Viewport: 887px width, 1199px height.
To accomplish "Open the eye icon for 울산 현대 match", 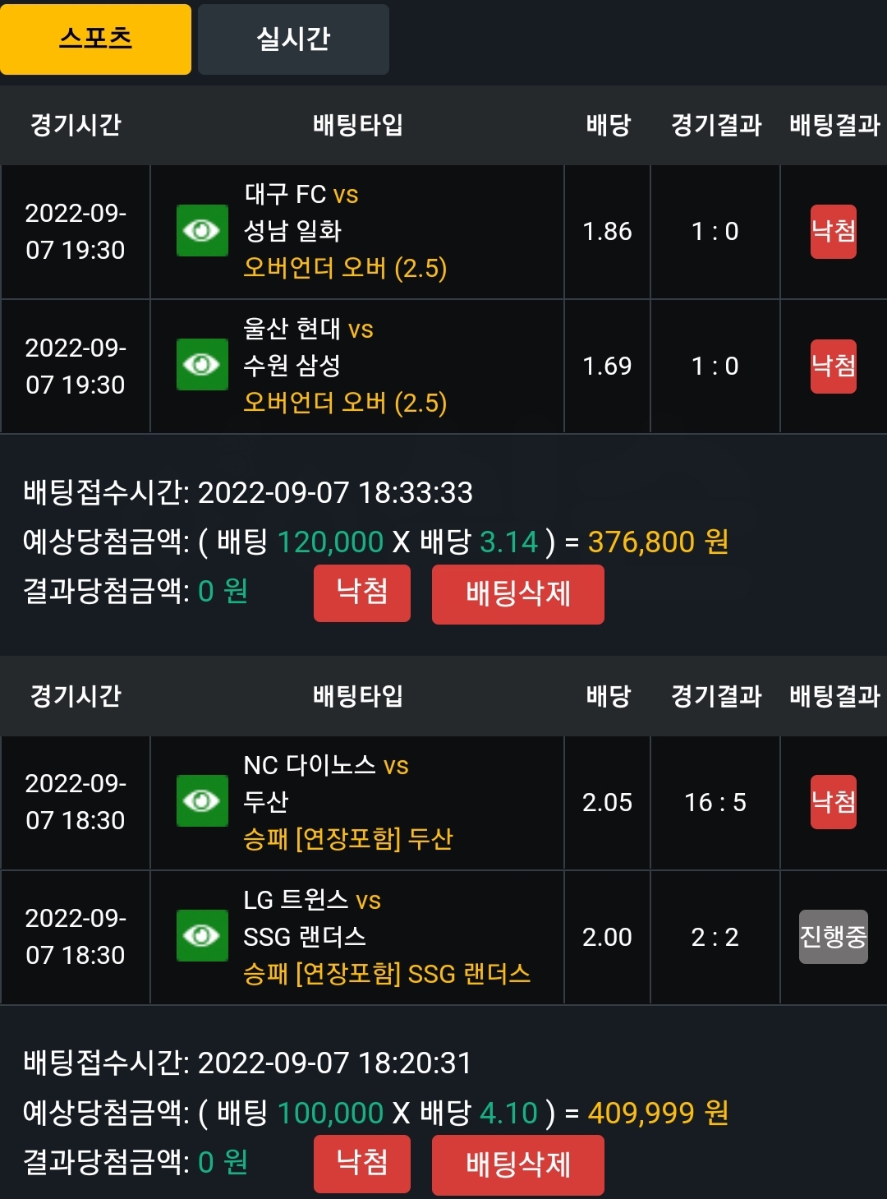I will click(202, 364).
